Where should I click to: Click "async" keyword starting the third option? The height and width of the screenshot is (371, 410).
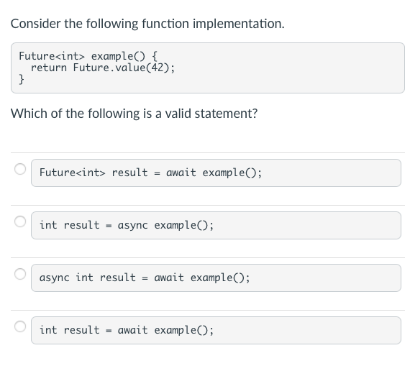[55, 278]
